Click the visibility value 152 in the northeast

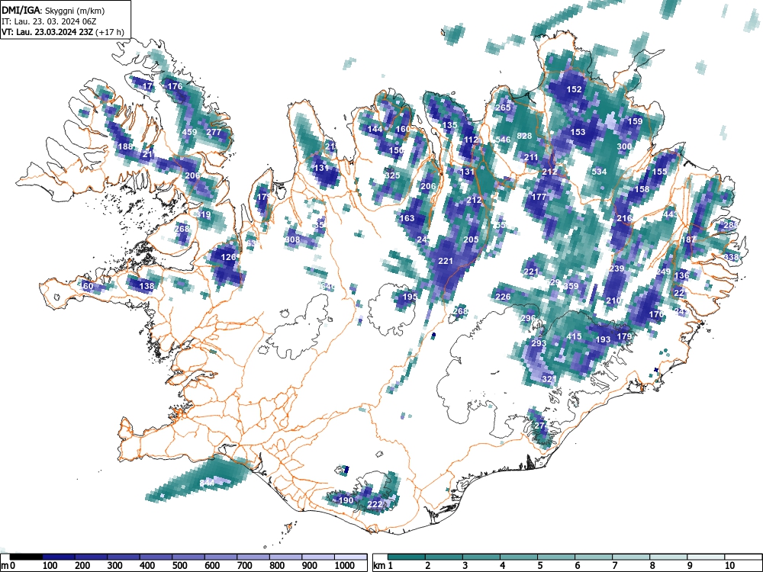coord(575,89)
